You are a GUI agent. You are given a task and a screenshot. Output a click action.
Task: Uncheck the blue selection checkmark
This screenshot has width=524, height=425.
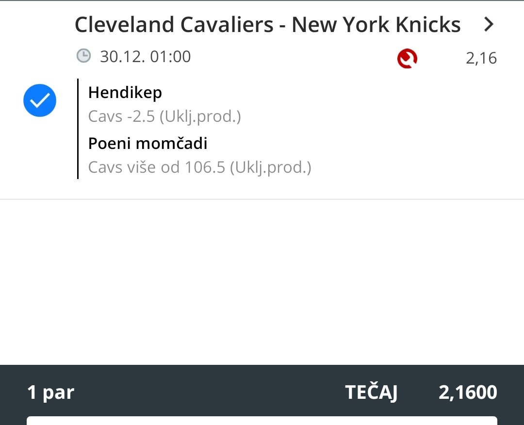tap(40, 100)
